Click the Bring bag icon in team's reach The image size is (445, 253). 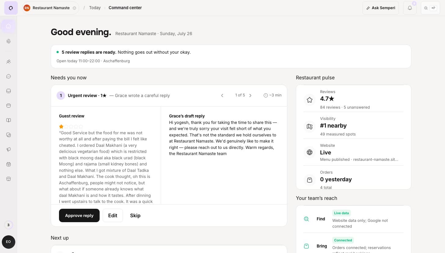(x=307, y=246)
